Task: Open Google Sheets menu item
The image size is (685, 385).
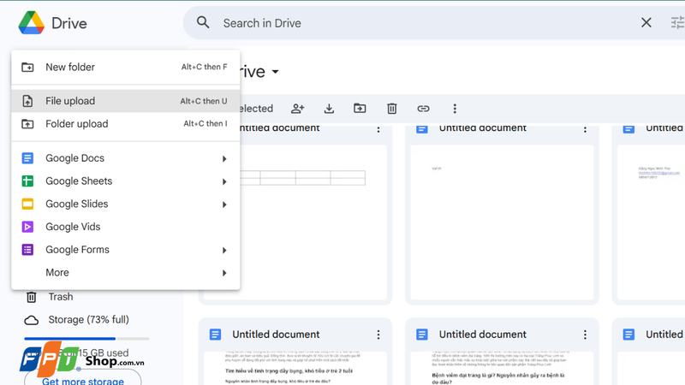Action: pos(126,181)
